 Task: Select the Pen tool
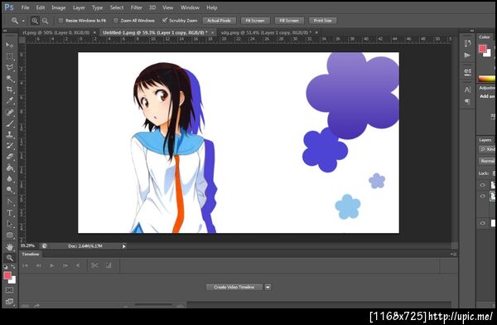[9, 201]
